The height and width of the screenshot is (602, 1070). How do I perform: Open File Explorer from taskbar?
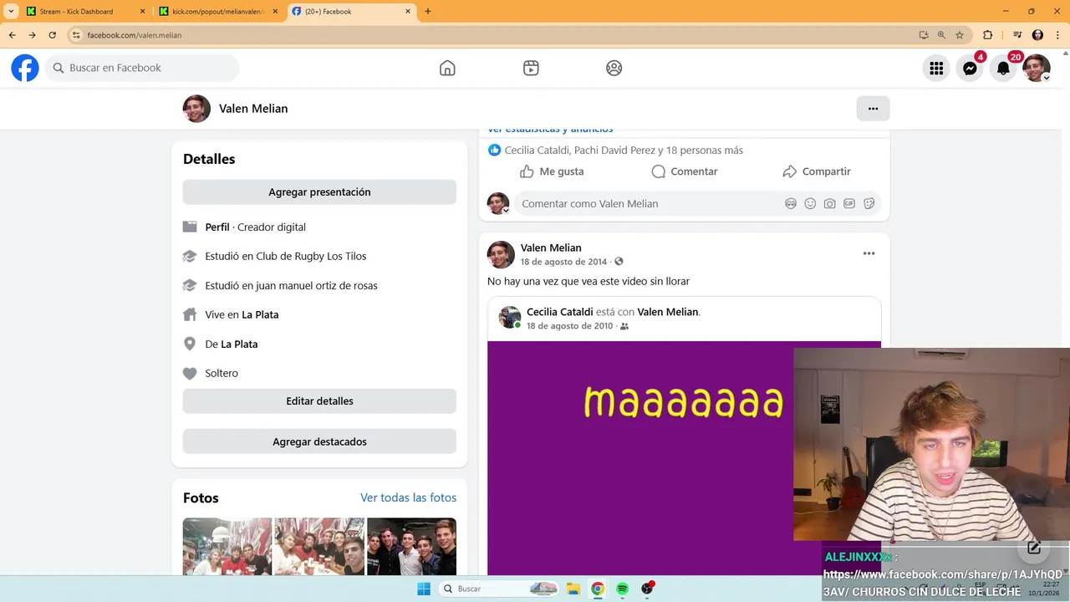pyautogui.click(x=573, y=589)
